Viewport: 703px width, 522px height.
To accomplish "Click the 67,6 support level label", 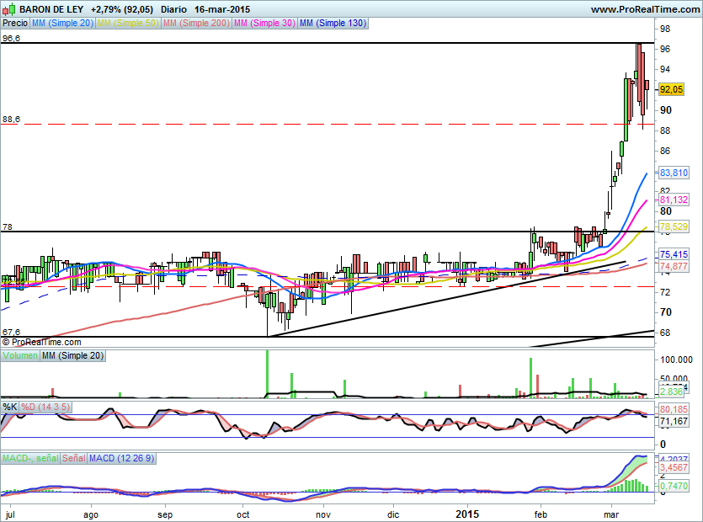I will click(11, 332).
